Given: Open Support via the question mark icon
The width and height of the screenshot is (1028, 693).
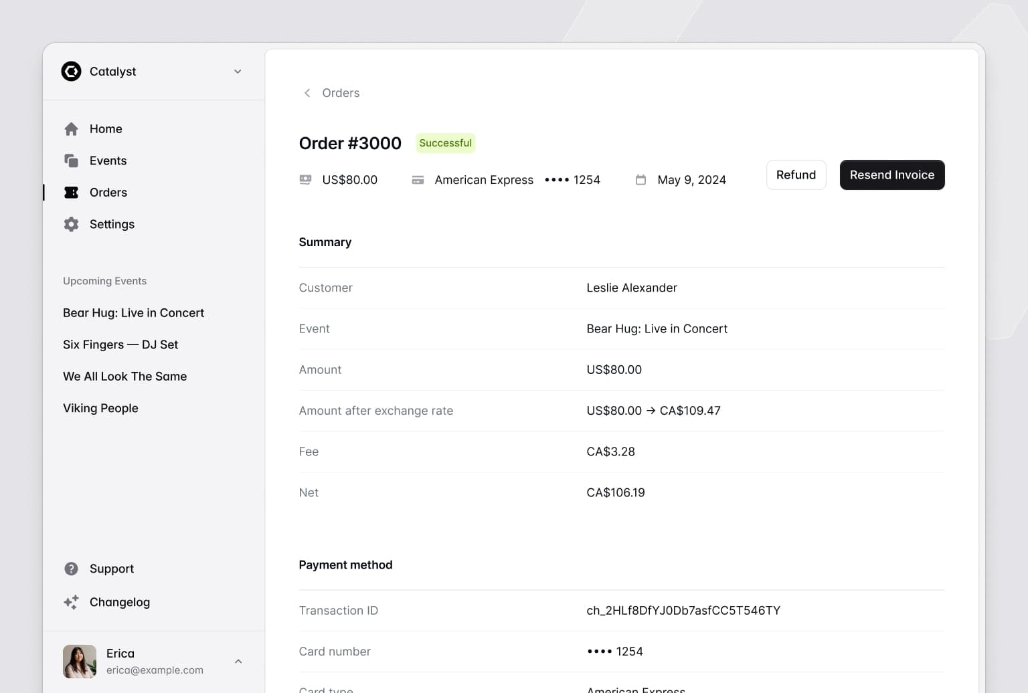Looking at the screenshot, I should [x=71, y=569].
